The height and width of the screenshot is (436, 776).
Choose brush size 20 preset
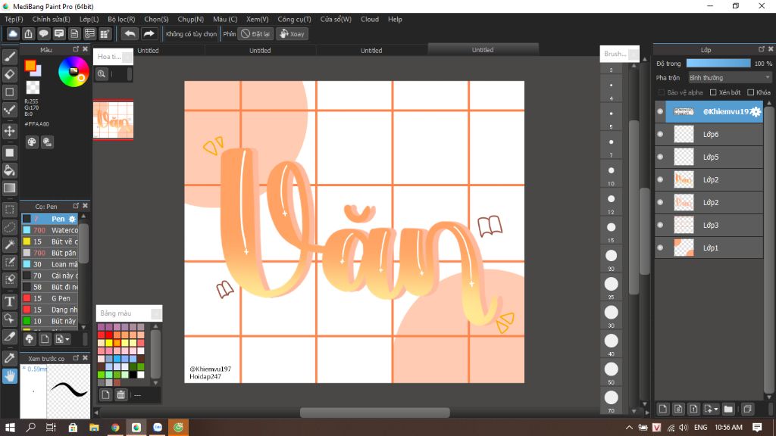tap(612, 256)
